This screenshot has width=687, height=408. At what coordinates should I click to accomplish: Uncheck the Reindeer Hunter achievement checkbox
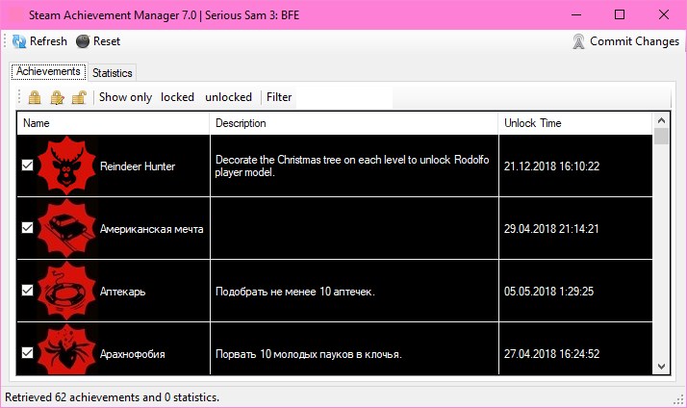tap(28, 165)
